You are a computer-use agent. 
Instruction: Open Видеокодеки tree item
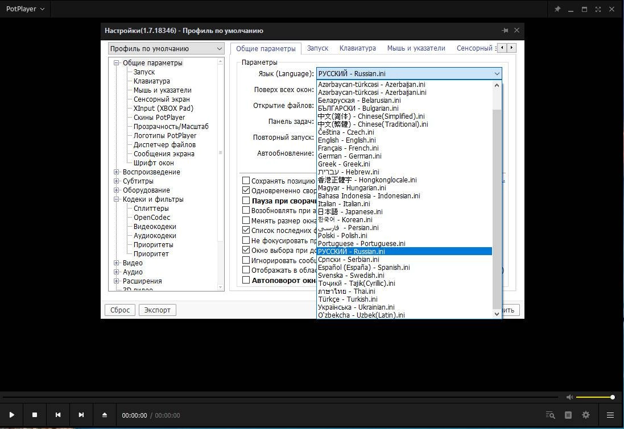pos(155,226)
